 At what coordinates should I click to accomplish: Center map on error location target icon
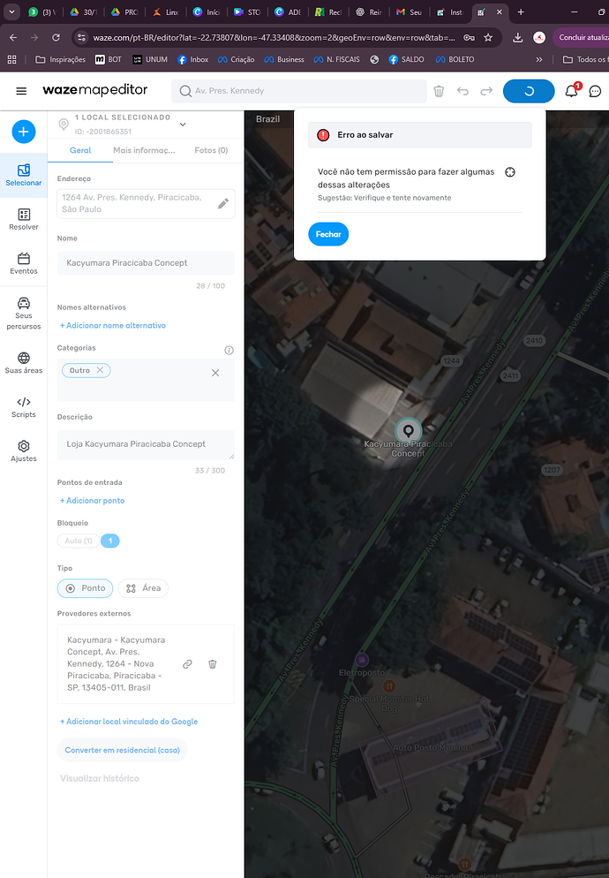point(509,172)
